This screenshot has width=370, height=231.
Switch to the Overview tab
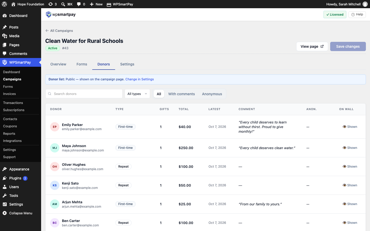(x=58, y=64)
